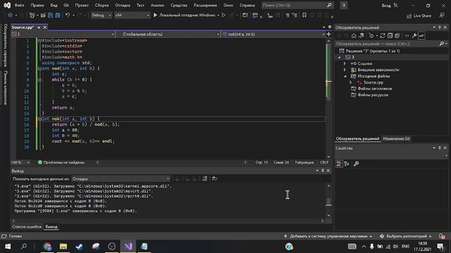The width and height of the screenshot is (451, 253).
Task: Click Switch Views icon in Solution Explorer
Action: [x=362, y=36]
